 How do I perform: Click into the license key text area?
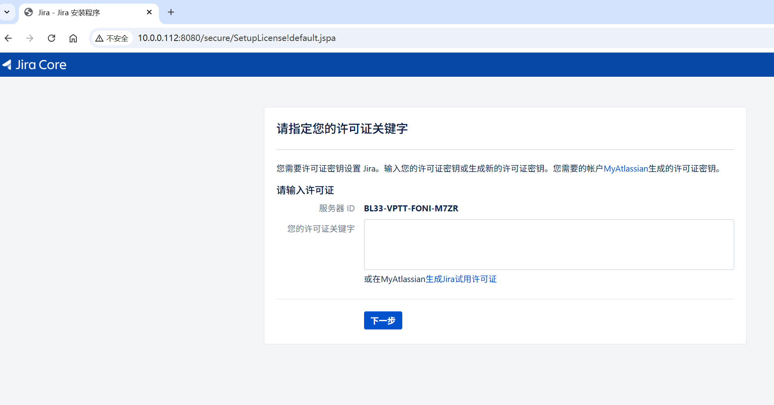pyautogui.click(x=549, y=244)
